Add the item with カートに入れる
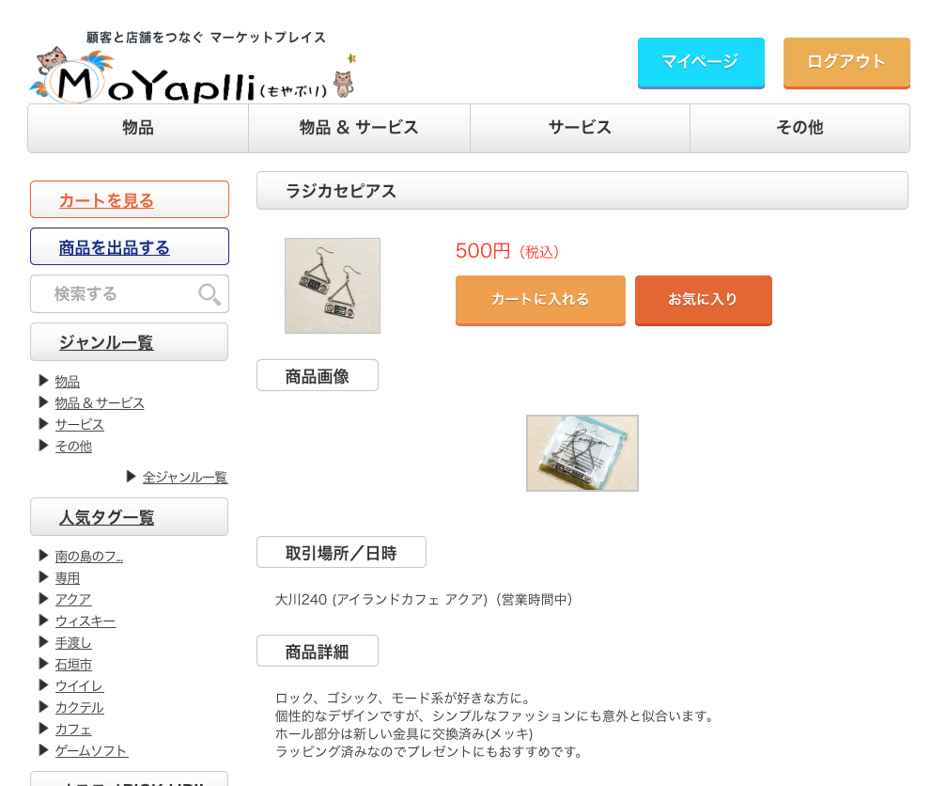This screenshot has height=786, width=947. point(540,300)
